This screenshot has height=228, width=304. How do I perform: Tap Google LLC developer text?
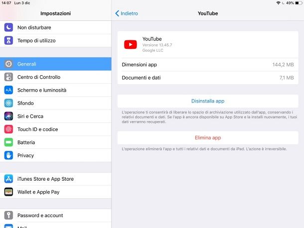153,50
